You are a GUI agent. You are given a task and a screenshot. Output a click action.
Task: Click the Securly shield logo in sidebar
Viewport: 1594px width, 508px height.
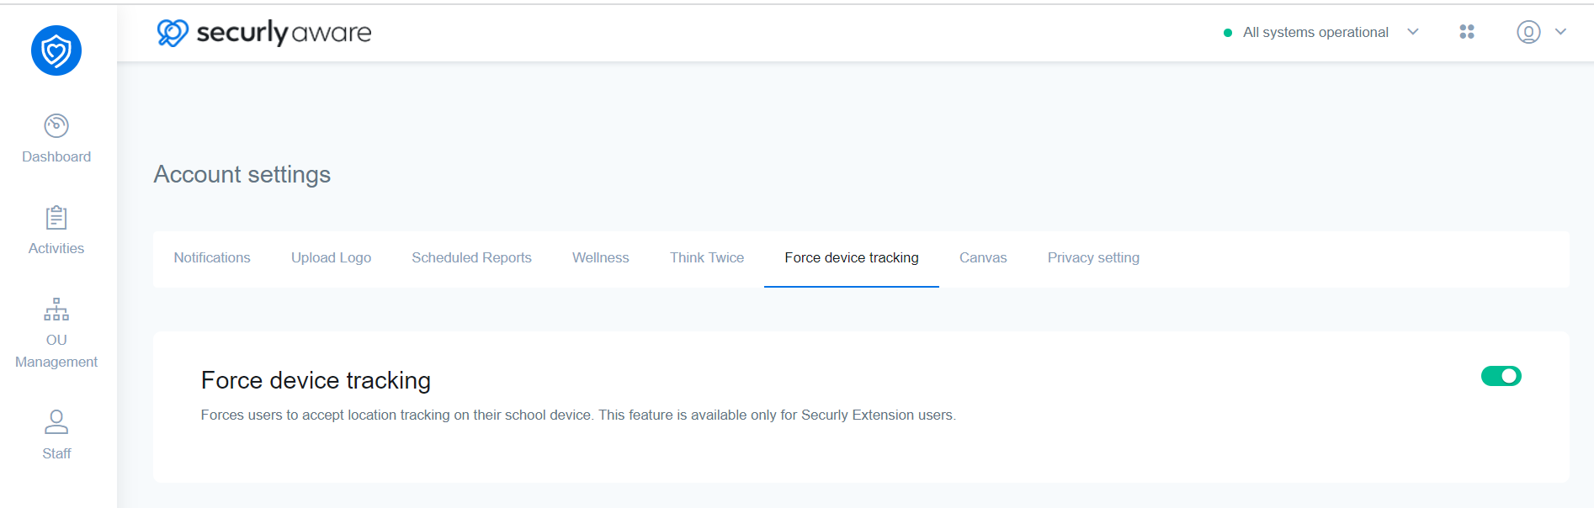pyautogui.click(x=56, y=50)
